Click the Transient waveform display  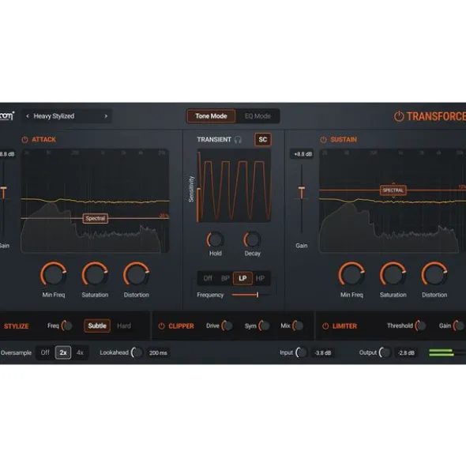pos(235,185)
